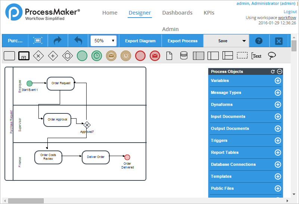Go to the Home tab
Viewport: 299px width, 204px height.
point(110,13)
